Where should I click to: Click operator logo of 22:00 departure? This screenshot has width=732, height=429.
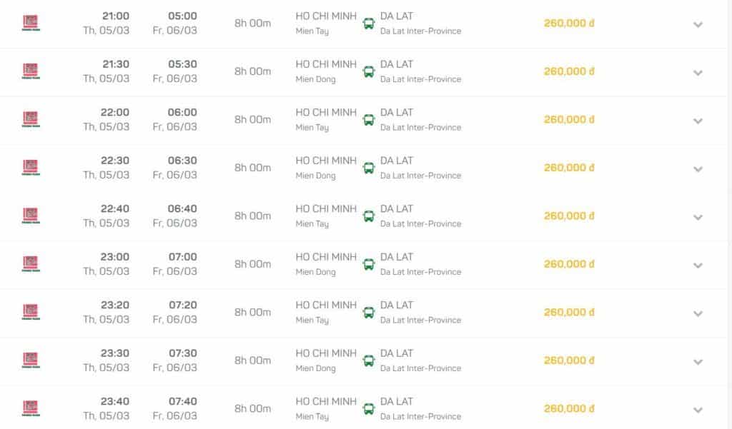31,119
